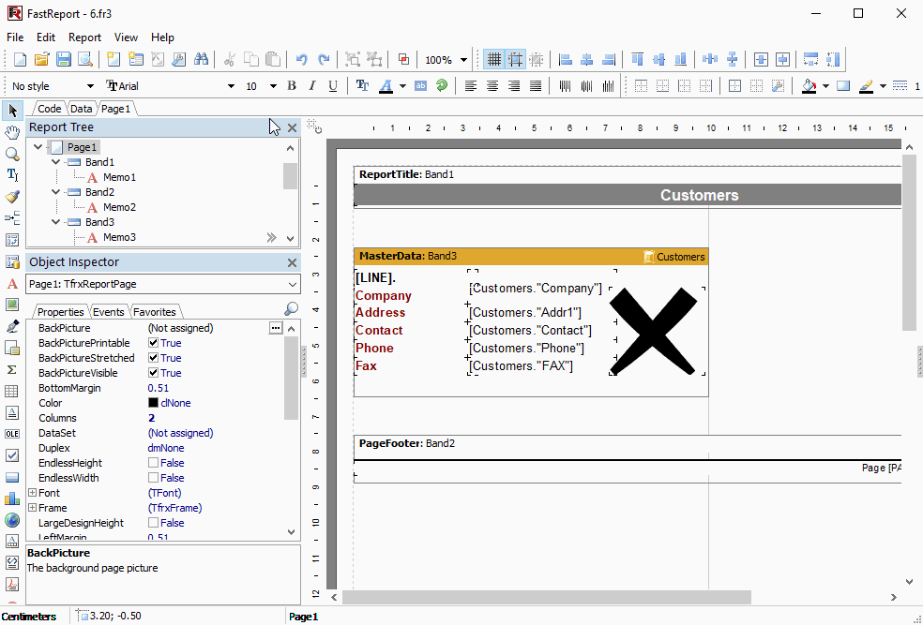Select the Text object 'A' tool
The width and height of the screenshot is (923, 625).
(x=12, y=283)
